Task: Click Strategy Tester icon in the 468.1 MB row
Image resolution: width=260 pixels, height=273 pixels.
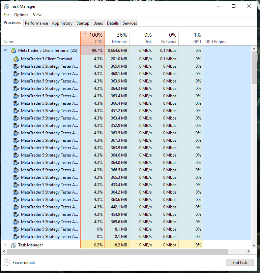Action: pyautogui.click(x=16, y=74)
